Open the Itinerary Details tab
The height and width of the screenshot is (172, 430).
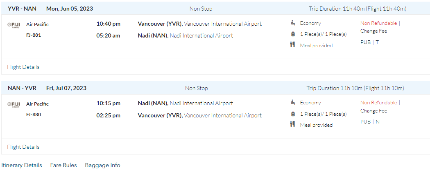(x=22, y=165)
